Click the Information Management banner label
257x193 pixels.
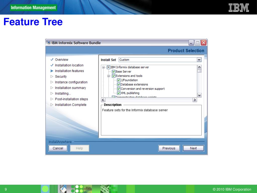33,8
